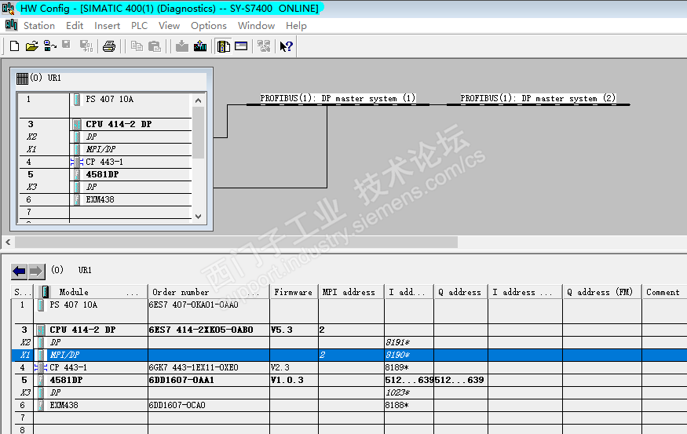Click the HW Config title bar app icon

9,8
